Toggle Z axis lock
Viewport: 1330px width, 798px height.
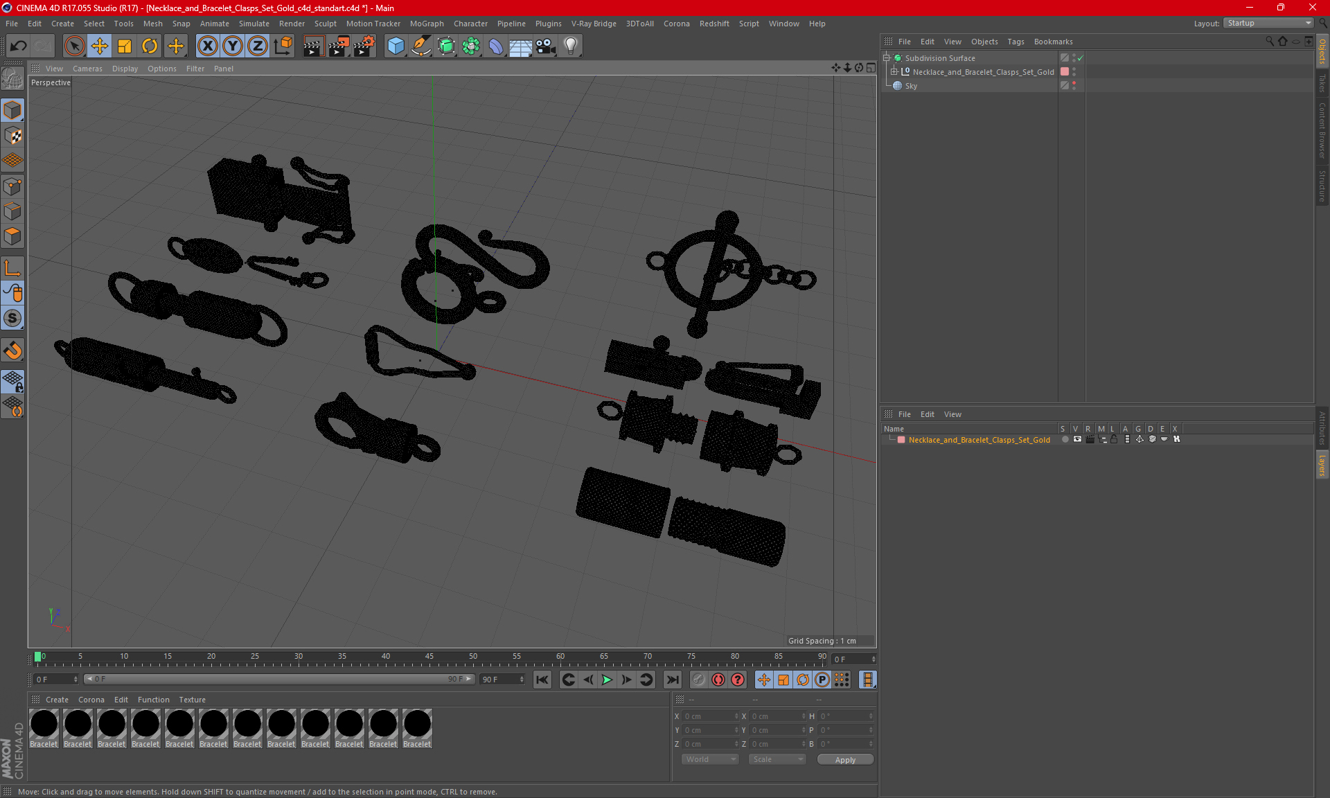coord(258,46)
